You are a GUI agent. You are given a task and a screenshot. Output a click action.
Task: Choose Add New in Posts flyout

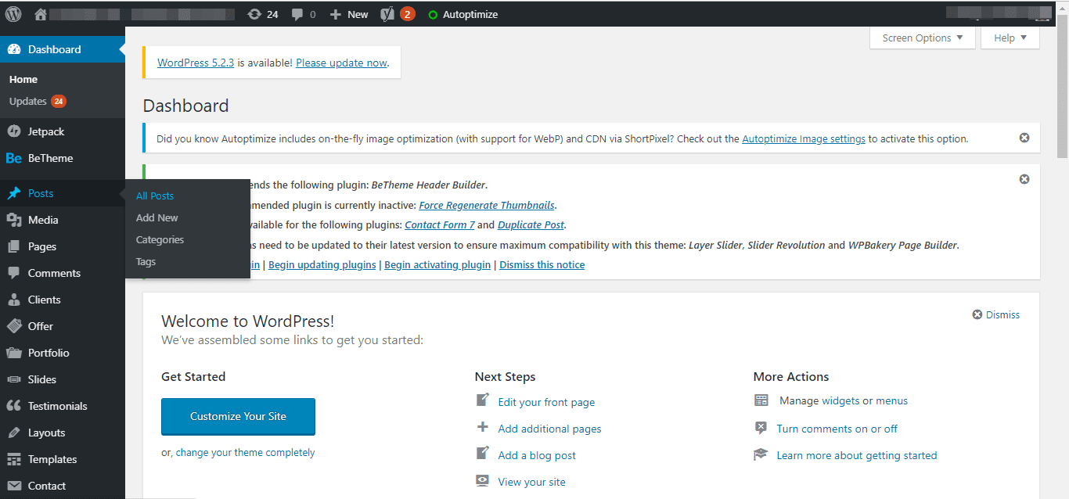(x=157, y=217)
